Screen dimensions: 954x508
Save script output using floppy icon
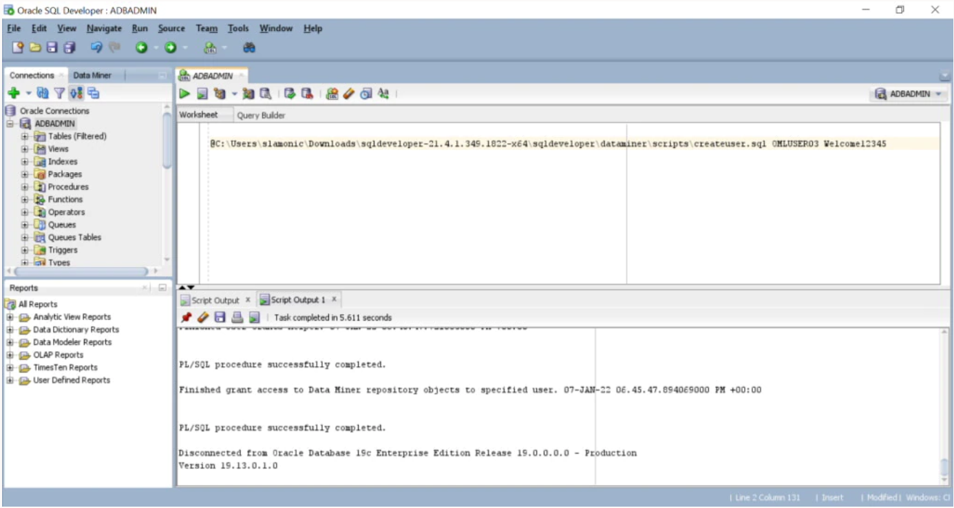[220, 317]
